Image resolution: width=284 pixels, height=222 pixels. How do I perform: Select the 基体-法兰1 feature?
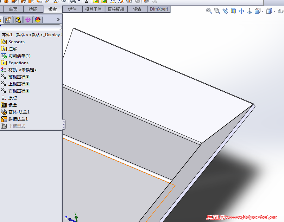tap(15, 112)
